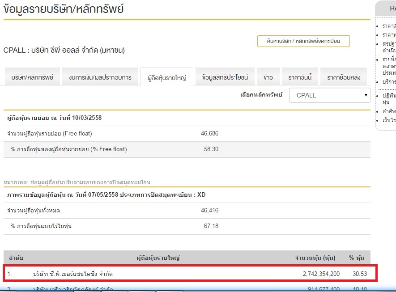Open the ข้อมูลสิทธิประโยชน์ tab
The image size is (396, 292).
coord(225,77)
